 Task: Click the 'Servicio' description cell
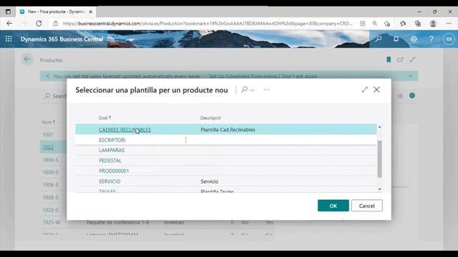pyautogui.click(x=210, y=181)
